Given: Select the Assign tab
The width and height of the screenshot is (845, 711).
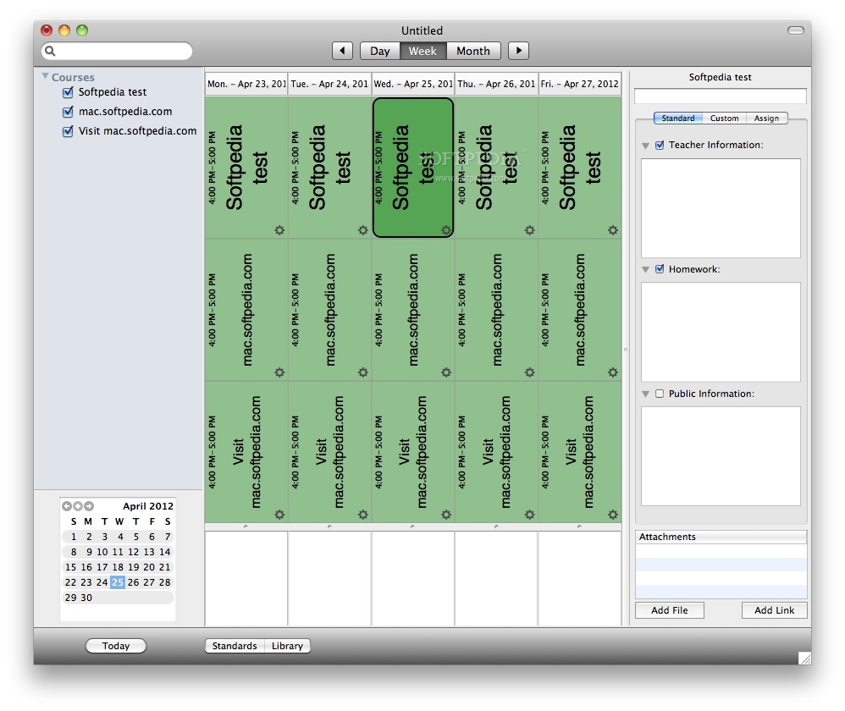Looking at the screenshot, I should (x=767, y=118).
